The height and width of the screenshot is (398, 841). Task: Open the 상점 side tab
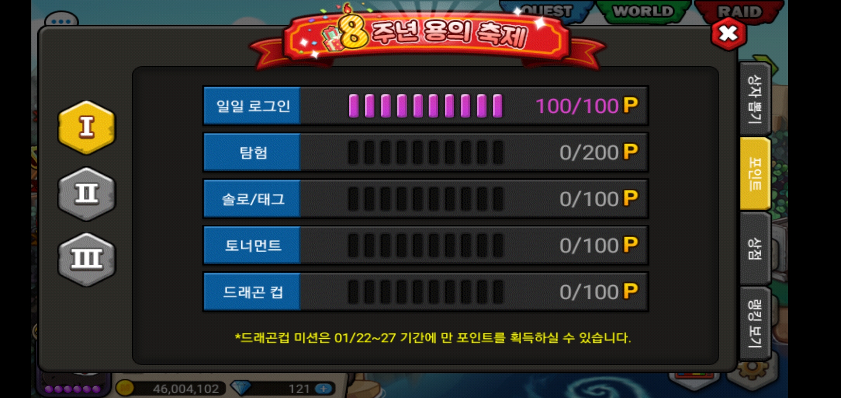[755, 248]
